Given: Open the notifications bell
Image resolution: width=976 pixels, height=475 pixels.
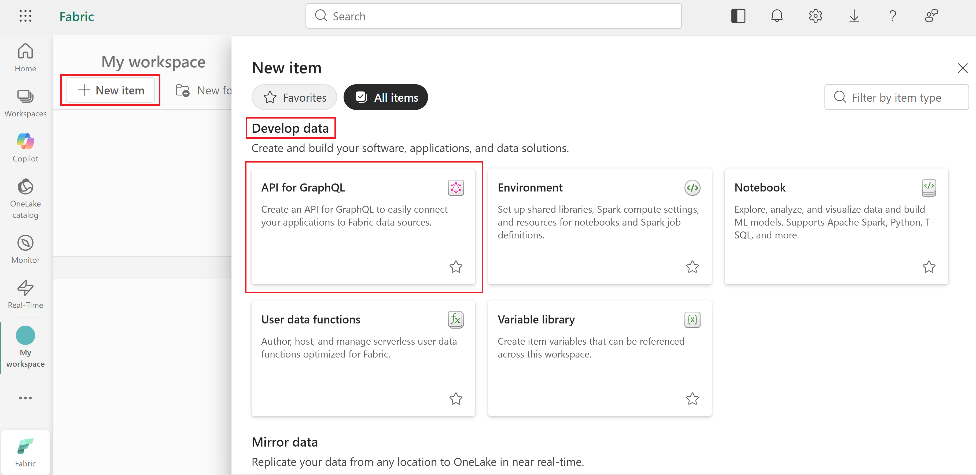Looking at the screenshot, I should tap(777, 16).
